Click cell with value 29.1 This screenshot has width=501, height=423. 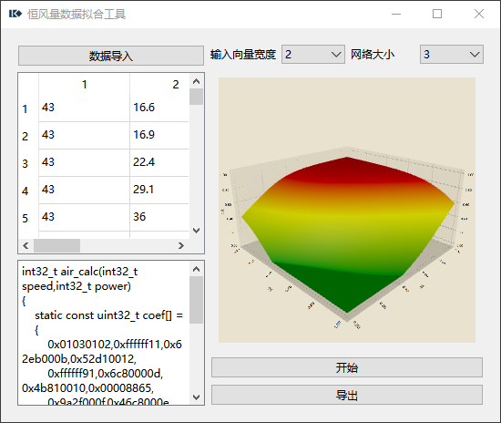click(x=159, y=191)
